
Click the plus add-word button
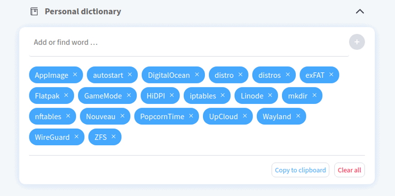point(357,42)
